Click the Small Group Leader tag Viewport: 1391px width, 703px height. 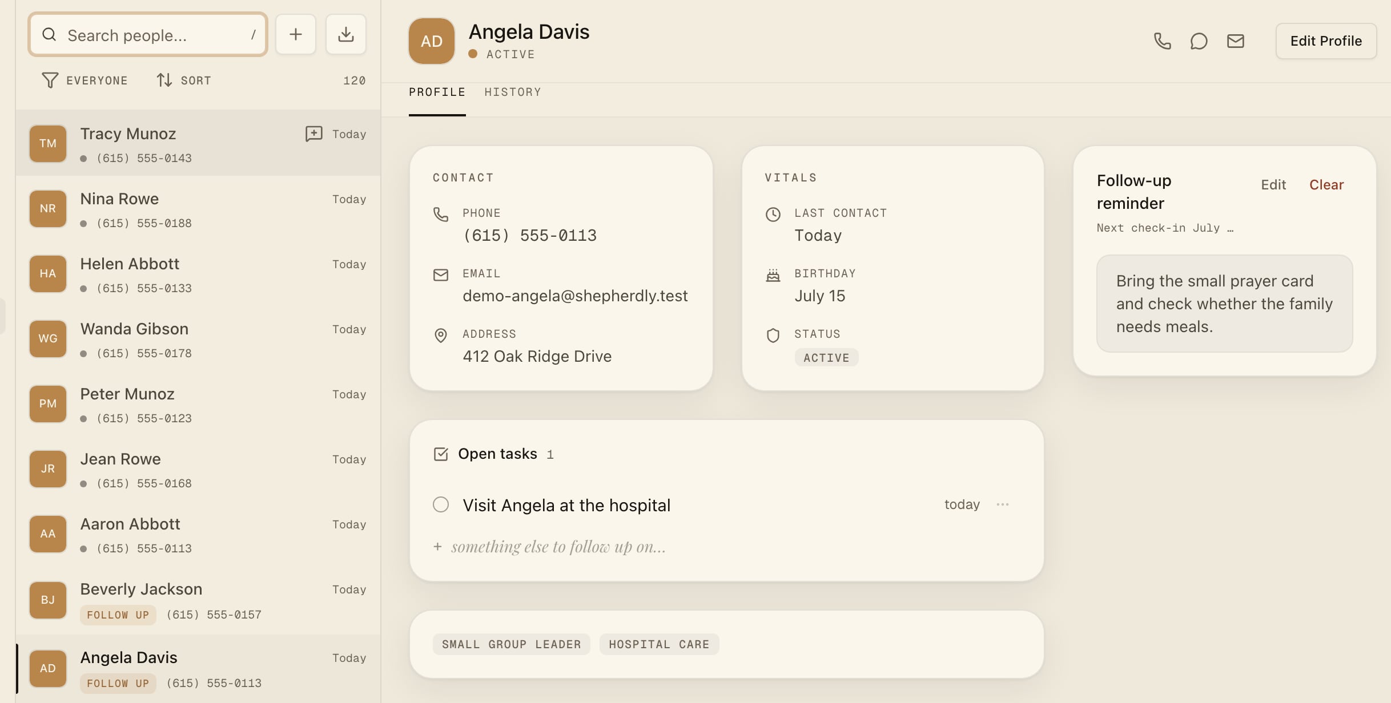click(x=512, y=644)
